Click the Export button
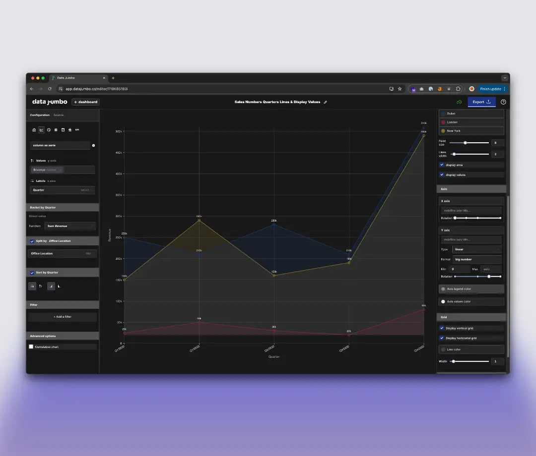536x456 pixels. pos(481,102)
